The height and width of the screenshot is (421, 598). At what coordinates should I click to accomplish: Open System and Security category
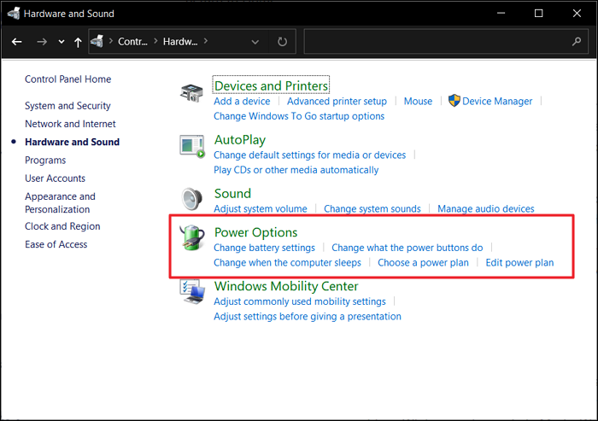coord(67,106)
